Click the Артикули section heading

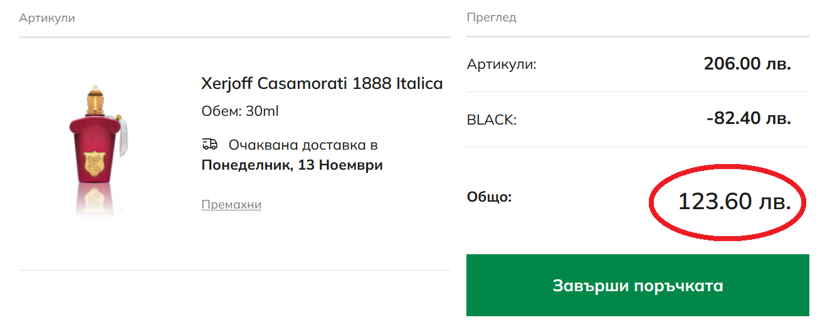click(47, 18)
